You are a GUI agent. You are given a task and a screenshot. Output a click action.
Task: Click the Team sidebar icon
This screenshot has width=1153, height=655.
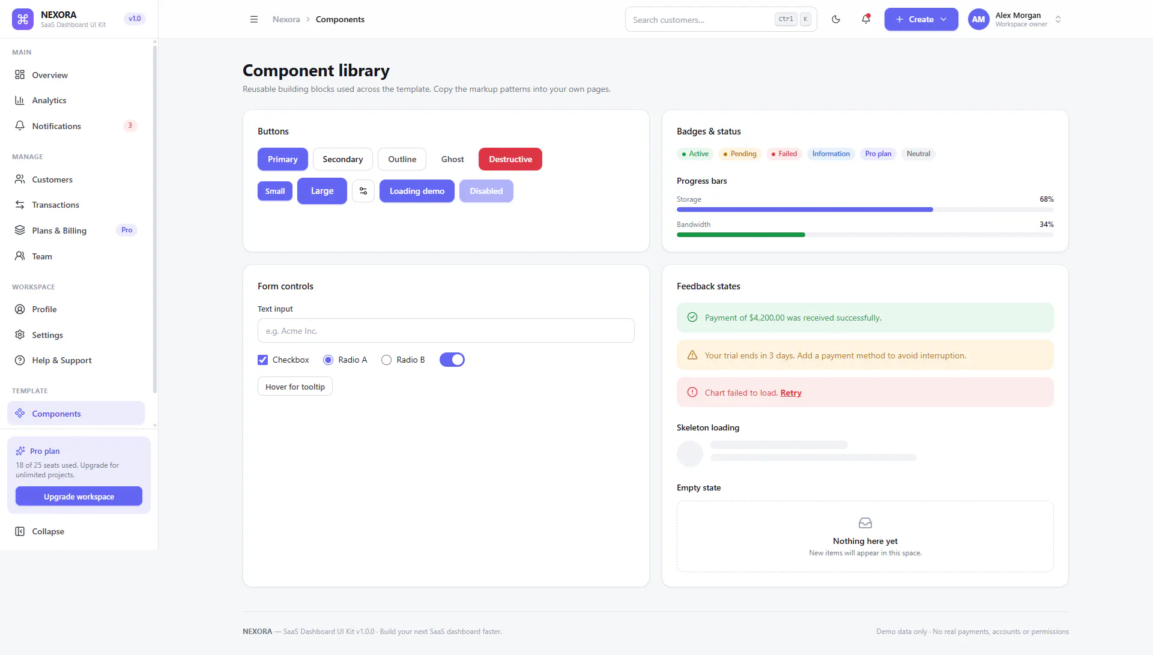[20, 256]
